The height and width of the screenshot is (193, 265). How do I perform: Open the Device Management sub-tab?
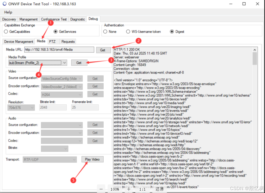[19, 42]
